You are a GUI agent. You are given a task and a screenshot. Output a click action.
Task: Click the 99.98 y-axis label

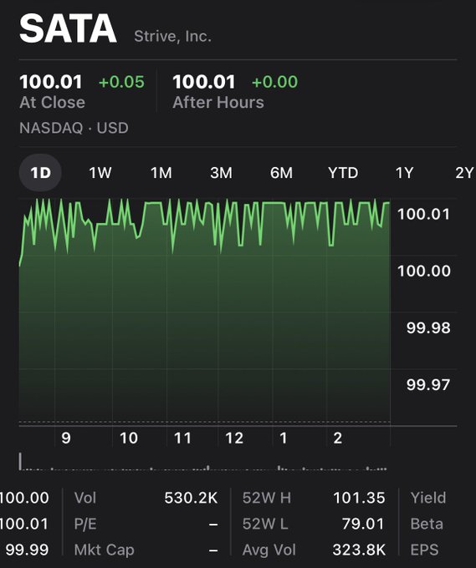click(428, 327)
